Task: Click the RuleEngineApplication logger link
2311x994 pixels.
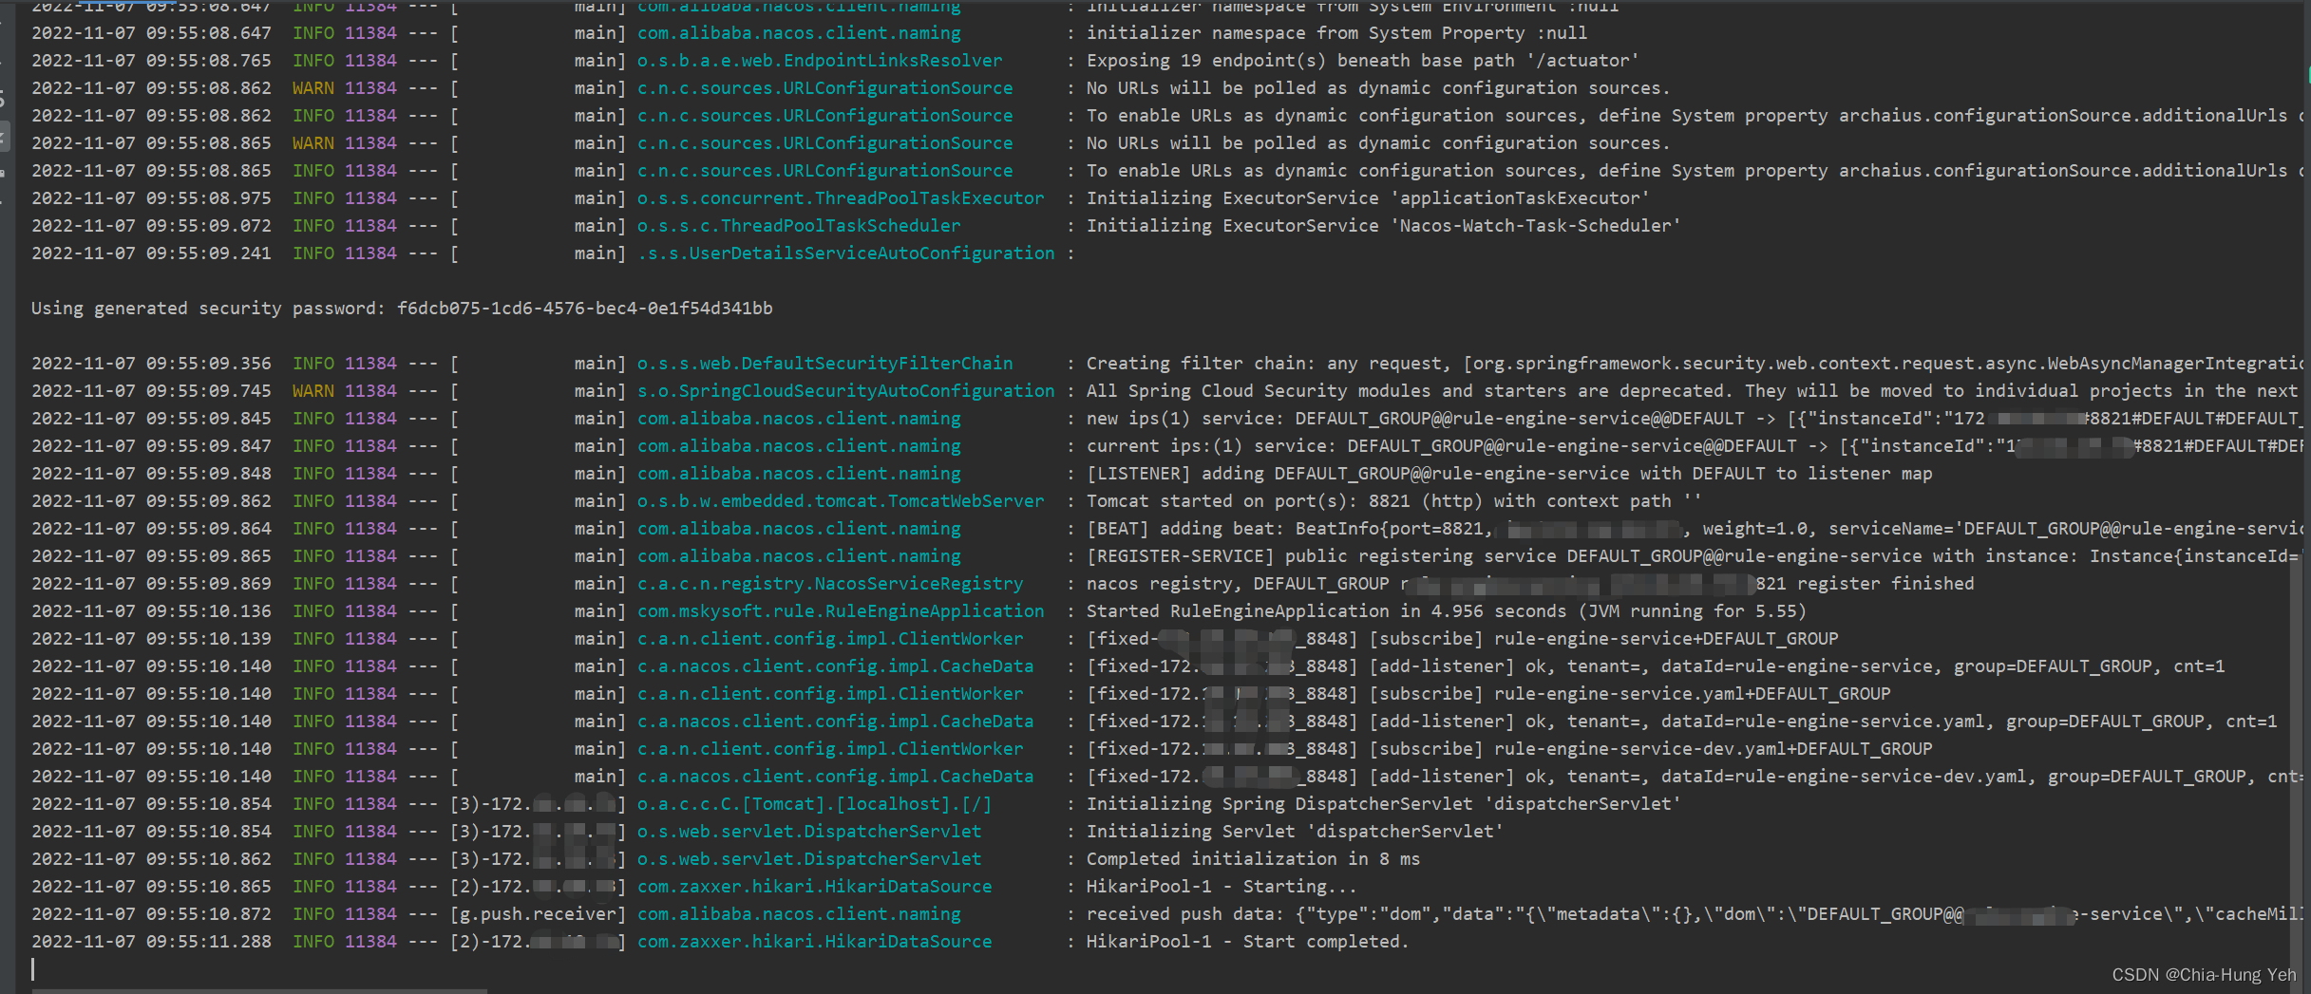Action: pos(840,610)
